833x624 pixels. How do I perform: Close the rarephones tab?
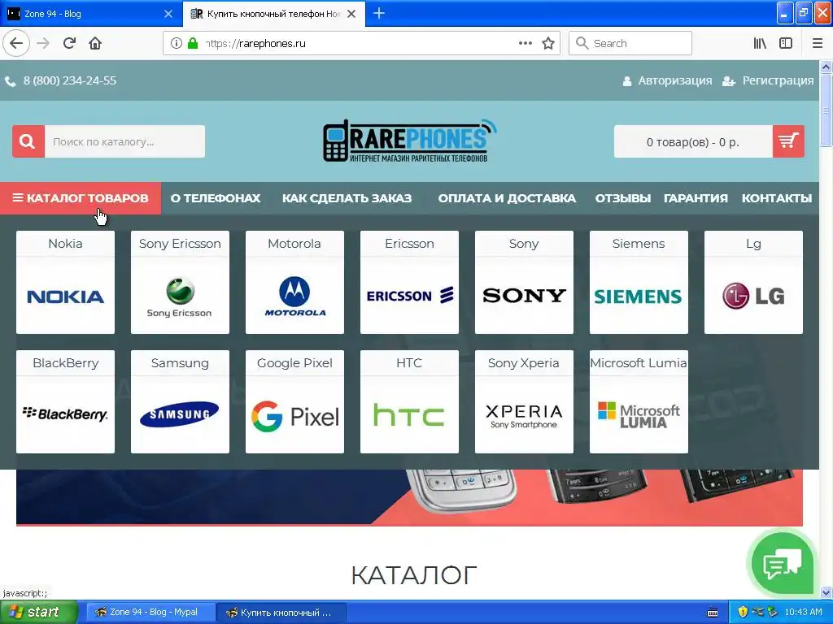click(x=351, y=14)
